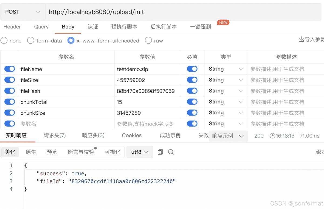This screenshot has width=324, height=209.
Task: Toggle required switch for empty parameter row
Action: (192, 124)
